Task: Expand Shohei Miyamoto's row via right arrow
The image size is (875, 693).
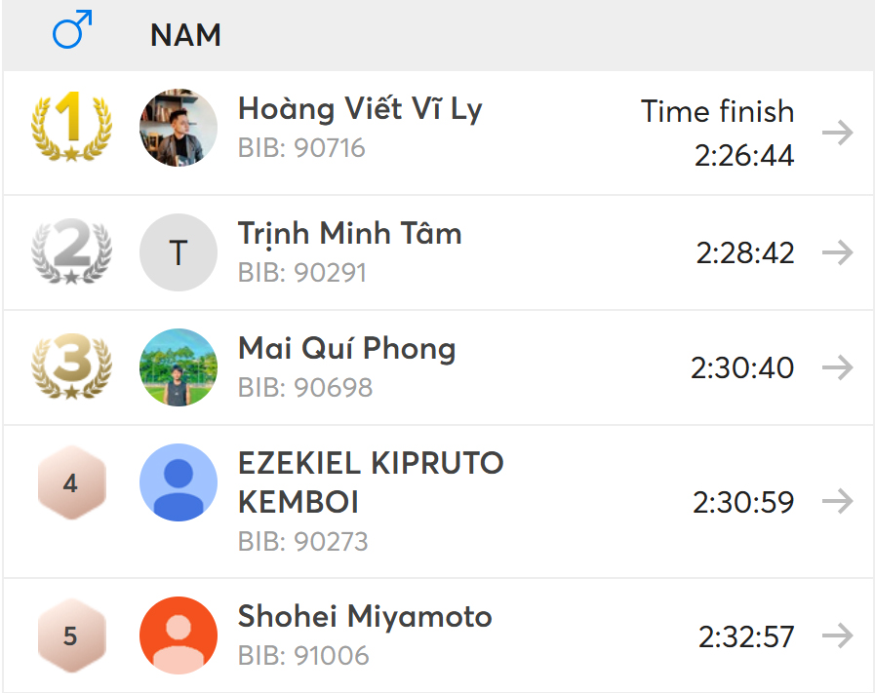Action: click(x=837, y=635)
